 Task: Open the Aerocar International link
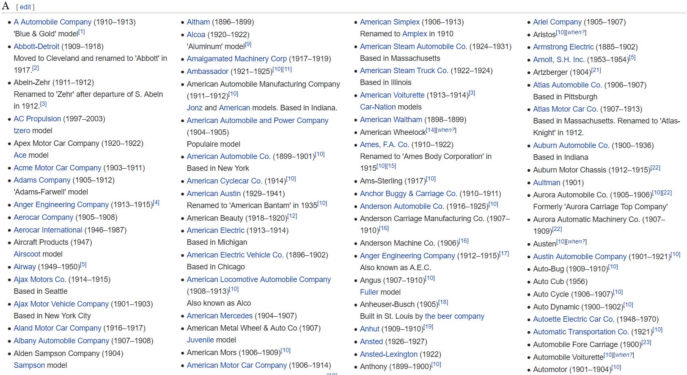click(x=48, y=230)
